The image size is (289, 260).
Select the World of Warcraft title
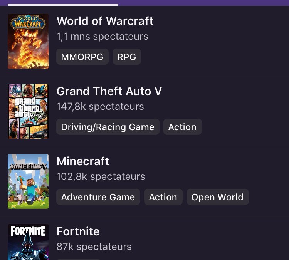105,21
